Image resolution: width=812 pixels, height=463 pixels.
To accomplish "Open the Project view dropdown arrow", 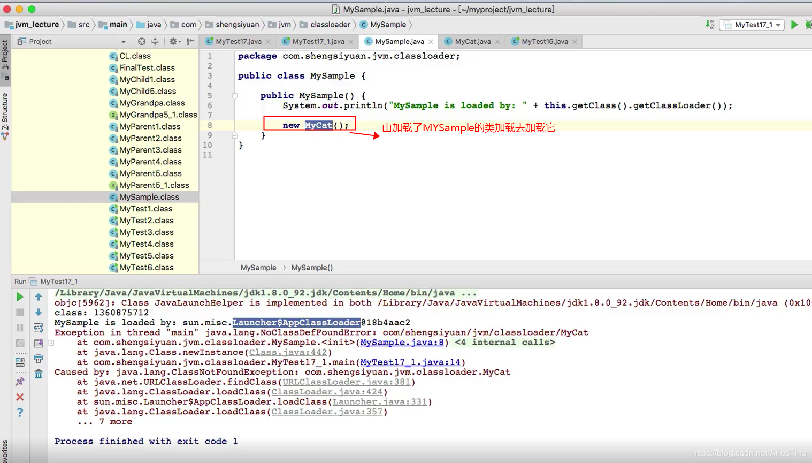I will pos(124,42).
